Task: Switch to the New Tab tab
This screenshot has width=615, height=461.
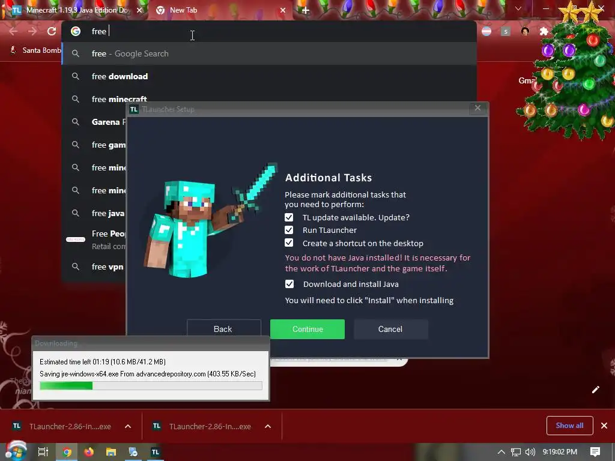Action: [x=220, y=10]
